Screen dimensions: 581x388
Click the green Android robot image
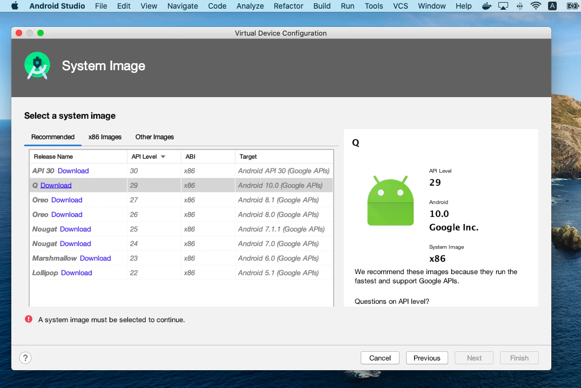tap(390, 201)
